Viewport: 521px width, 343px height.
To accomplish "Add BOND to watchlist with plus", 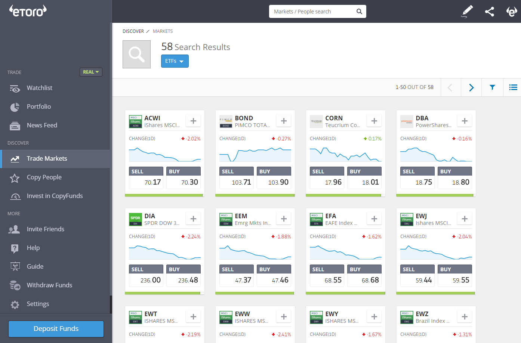I will coord(284,121).
